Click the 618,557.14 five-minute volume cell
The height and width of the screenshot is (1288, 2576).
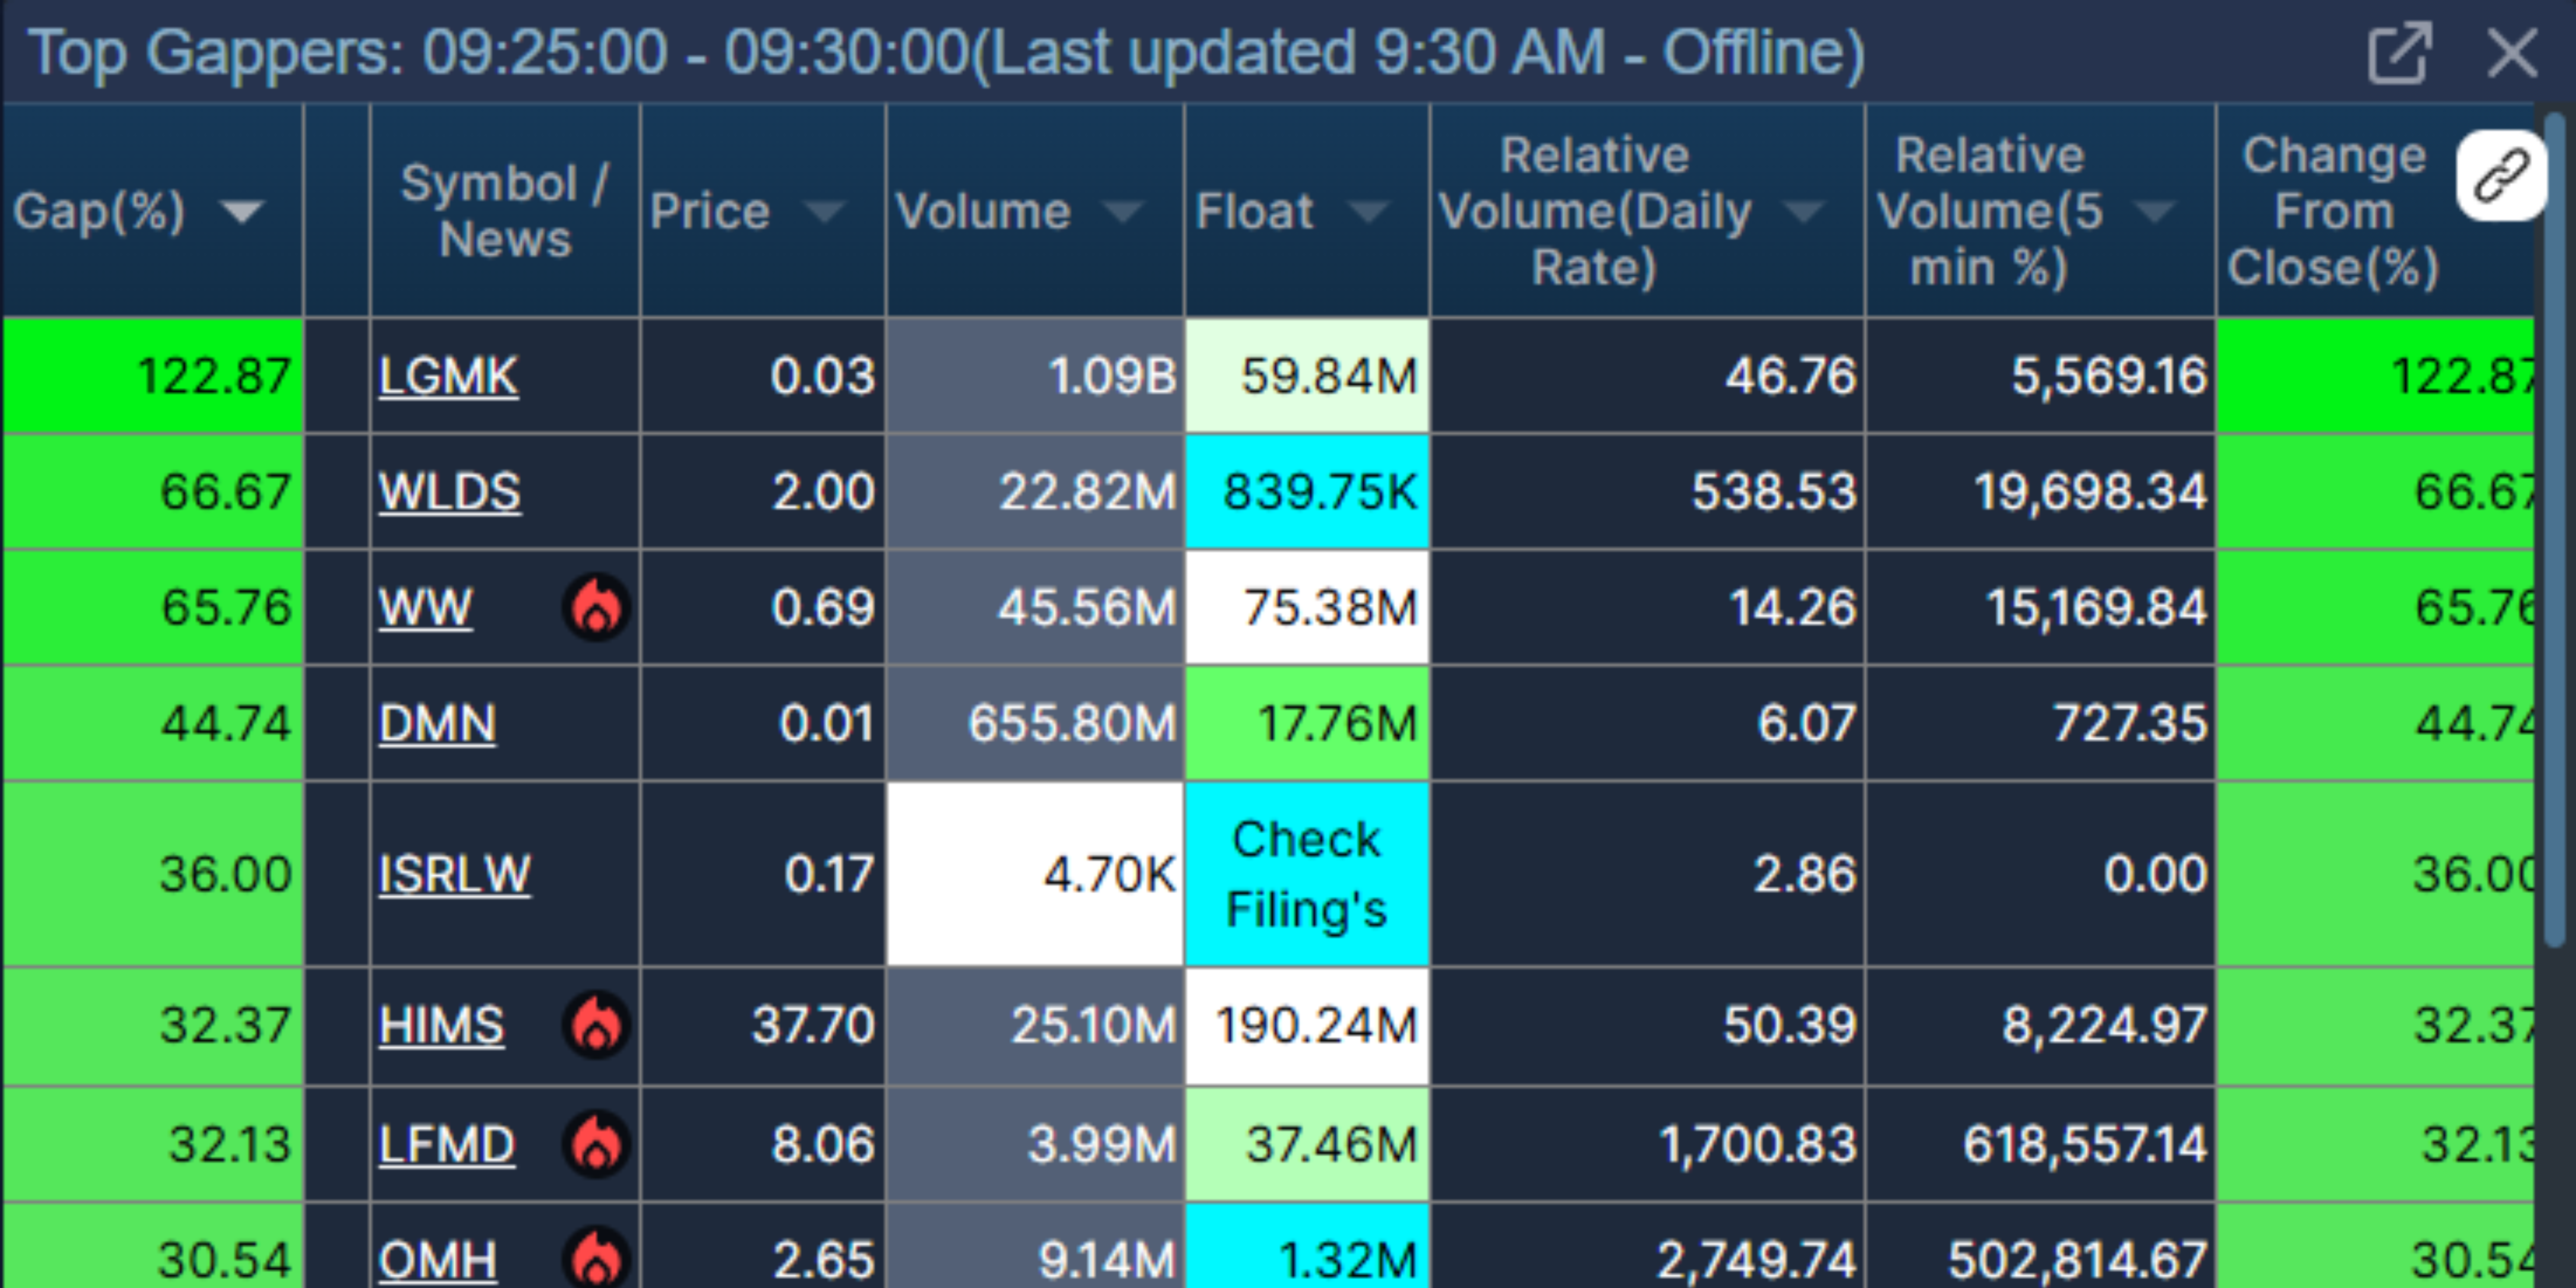[2041, 1144]
